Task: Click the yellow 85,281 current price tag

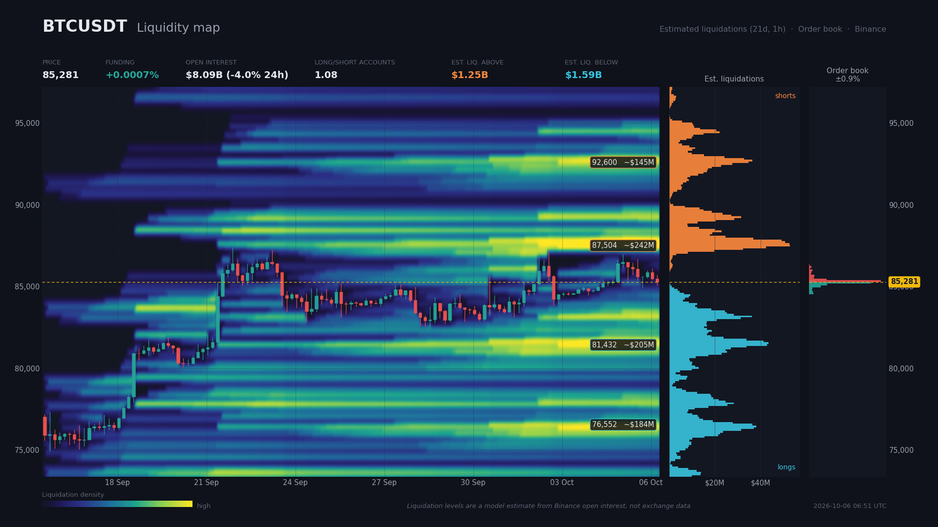Action: (x=904, y=282)
